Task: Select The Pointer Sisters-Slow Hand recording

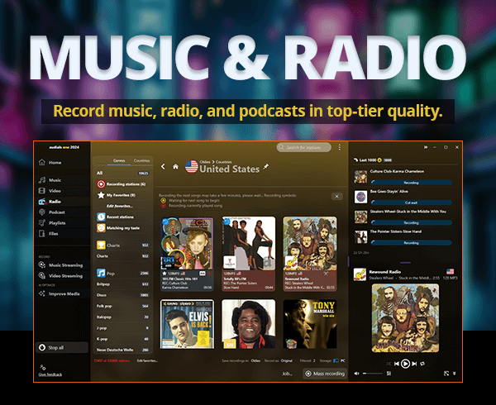Action: click(x=403, y=237)
